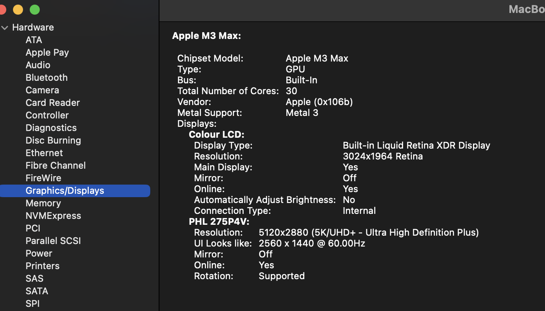Open the Disc Burning entry
This screenshot has width=545, height=311.
(53, 140)
